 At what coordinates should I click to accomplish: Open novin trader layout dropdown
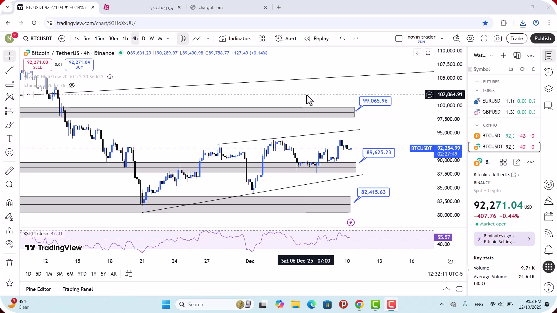[442, 39]
